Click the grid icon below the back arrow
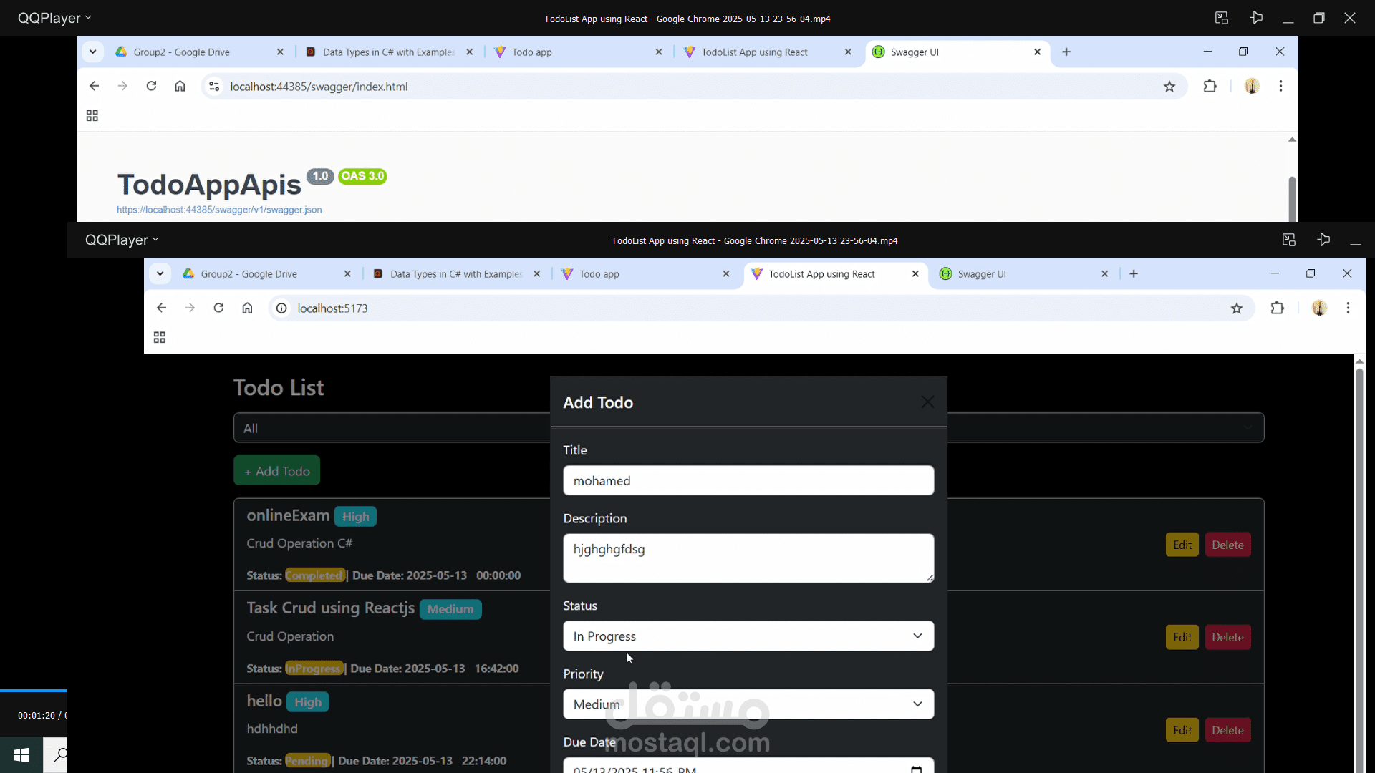This screenshot has height=773, width=1375. pos(159,336)
